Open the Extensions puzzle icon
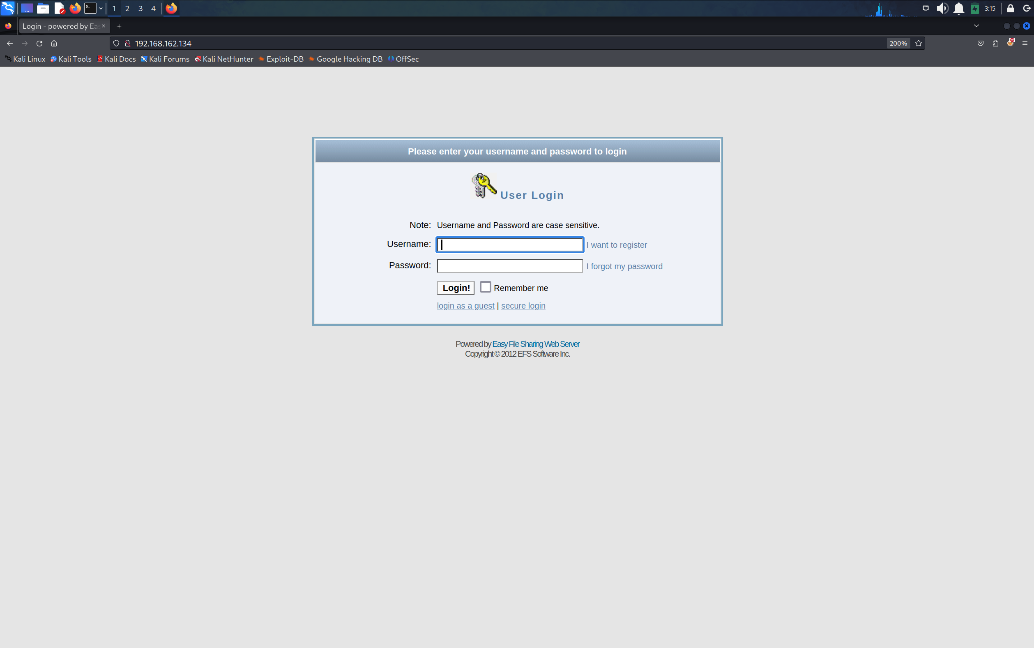Screen dimensions: 1034x648 [995, 43]
